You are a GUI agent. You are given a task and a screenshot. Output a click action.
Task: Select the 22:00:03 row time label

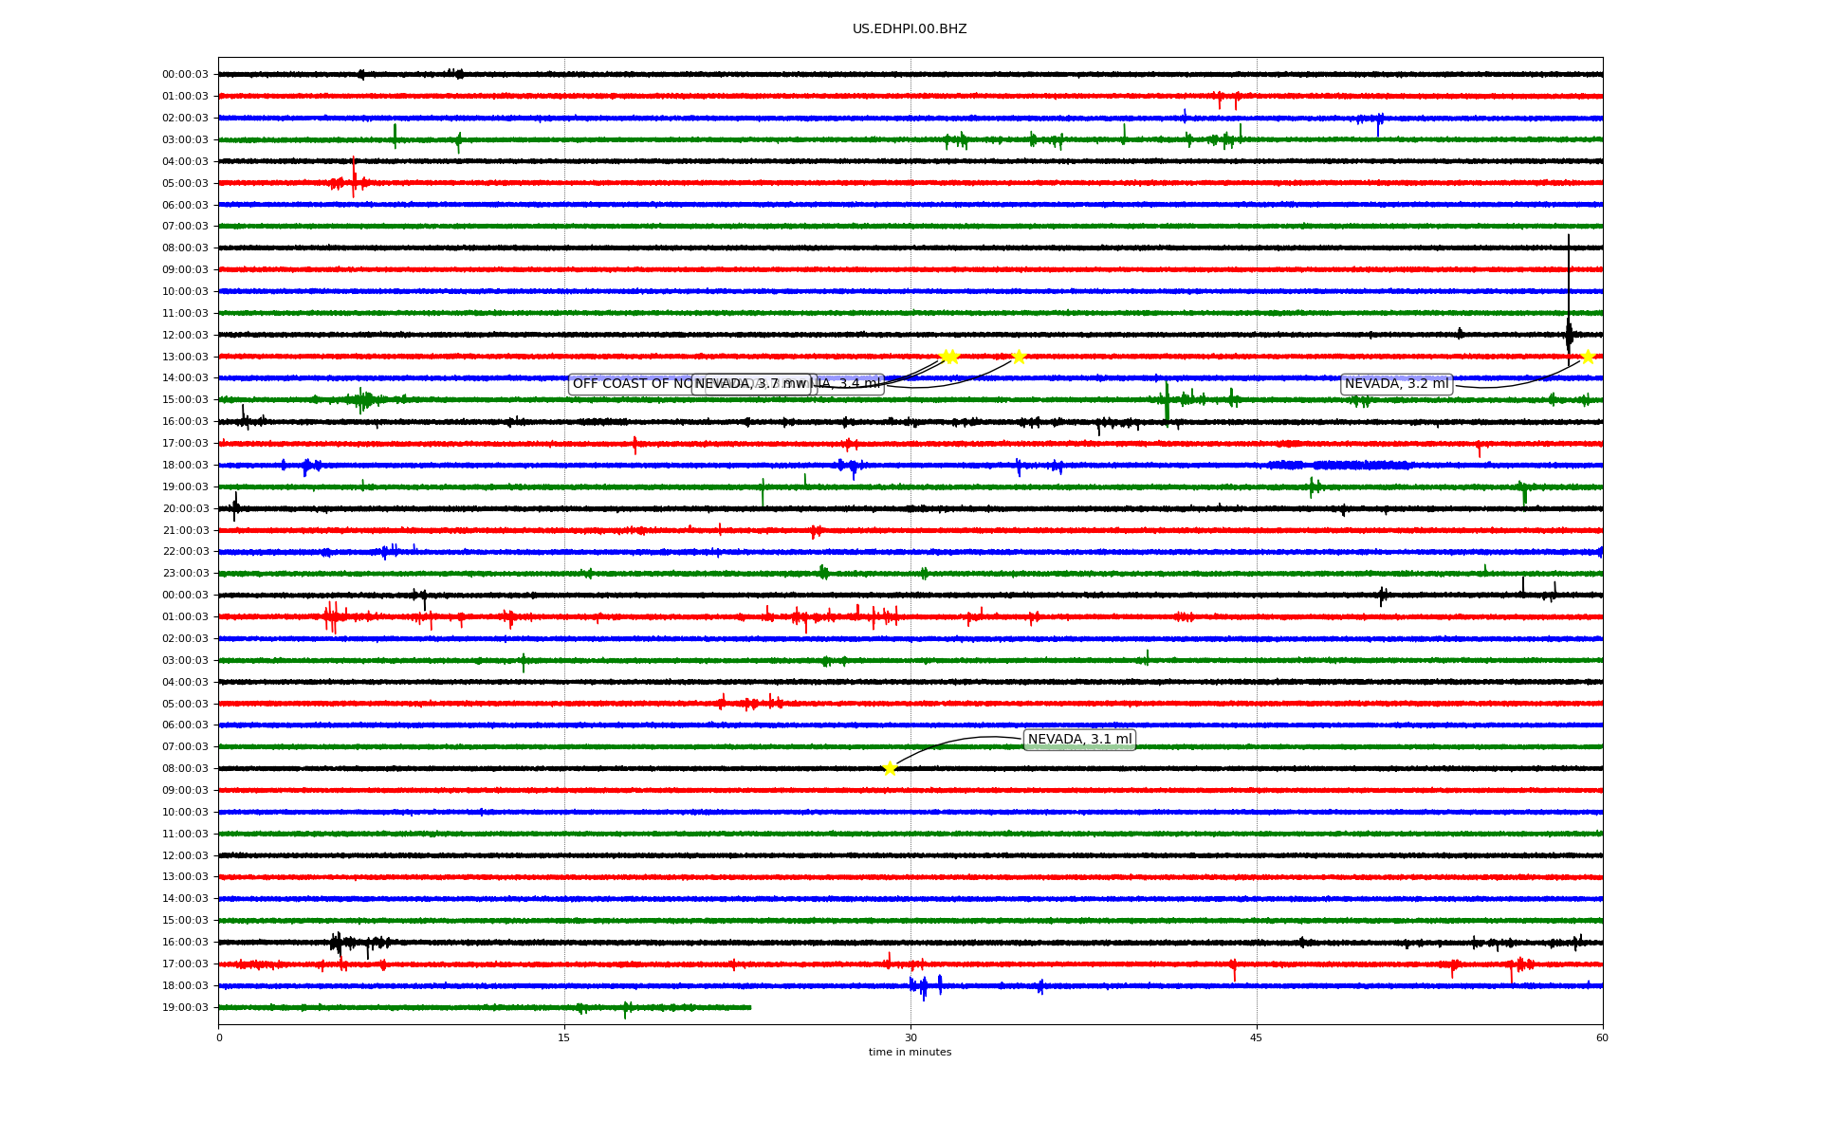185,552
